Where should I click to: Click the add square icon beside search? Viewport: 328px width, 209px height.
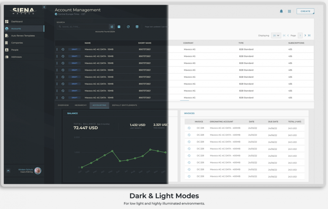coord(119,27)
